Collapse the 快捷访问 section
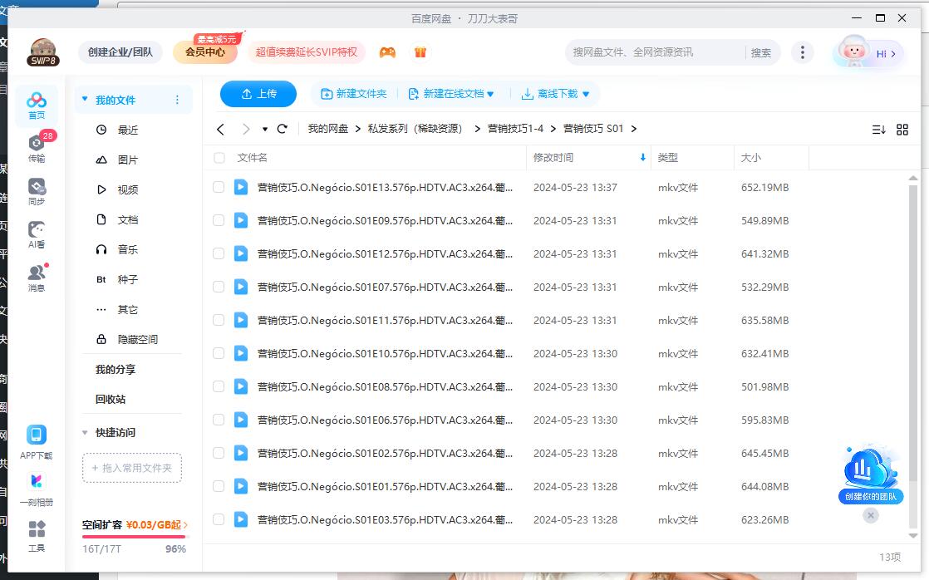The width and height of the screenshot is (929, 580). pos(85,433)
